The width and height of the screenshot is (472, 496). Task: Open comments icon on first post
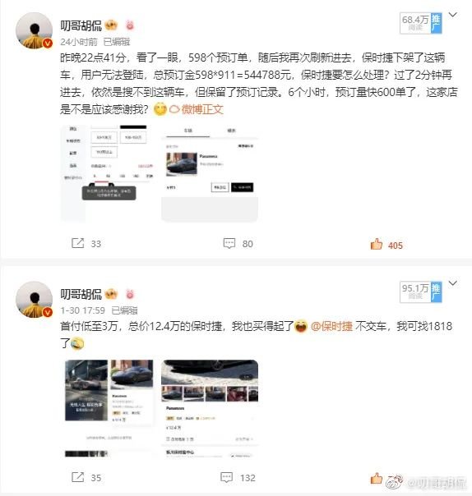229,243
